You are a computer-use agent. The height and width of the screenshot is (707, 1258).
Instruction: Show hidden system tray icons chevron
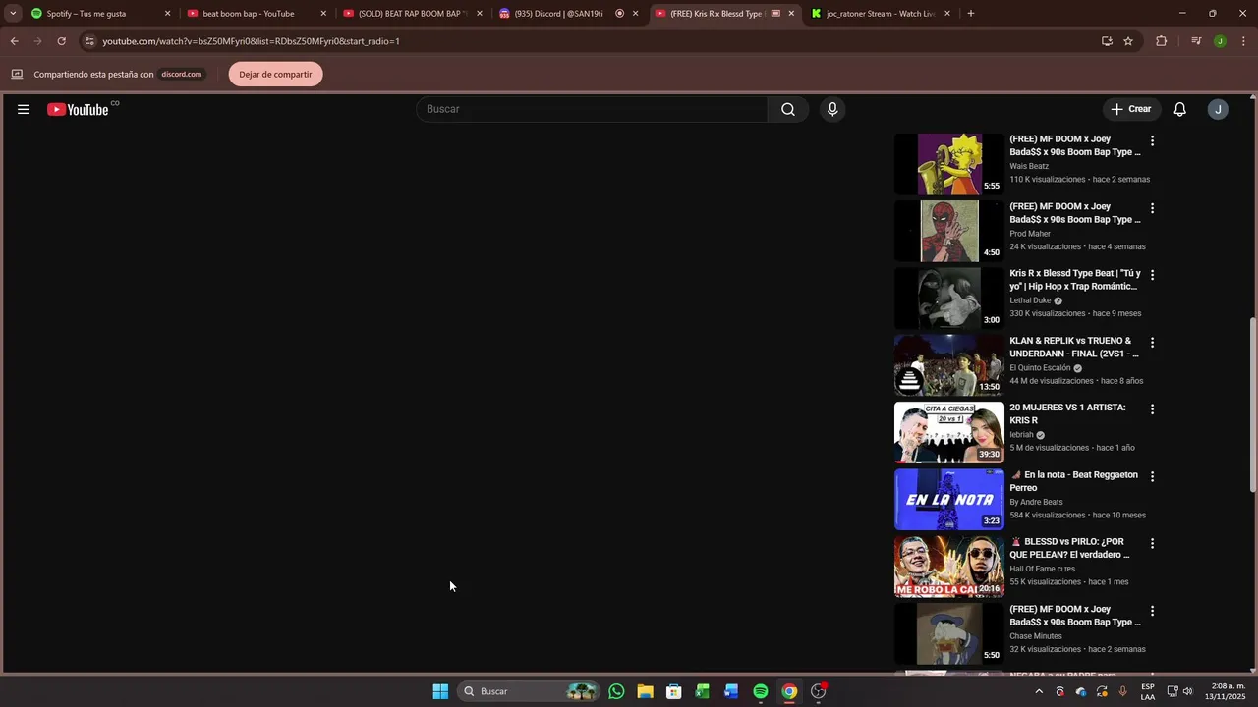1039,691
